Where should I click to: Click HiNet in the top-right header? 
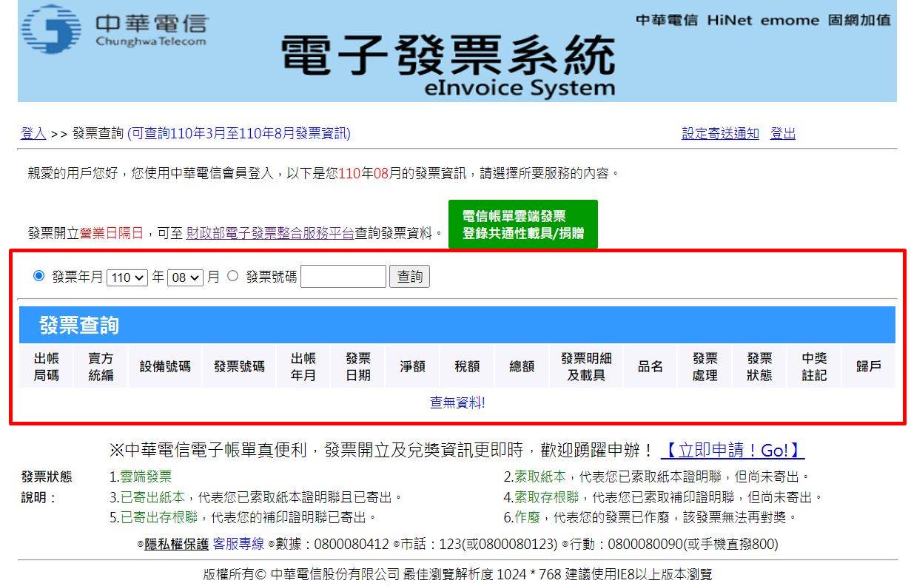tap(729, 21)
